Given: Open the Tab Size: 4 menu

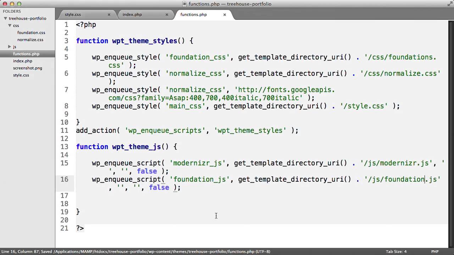Looking at the screenshot, I should (396, 251).
